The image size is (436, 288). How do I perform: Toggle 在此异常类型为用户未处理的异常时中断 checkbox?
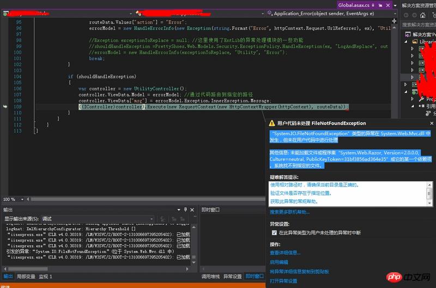[274, 232]
